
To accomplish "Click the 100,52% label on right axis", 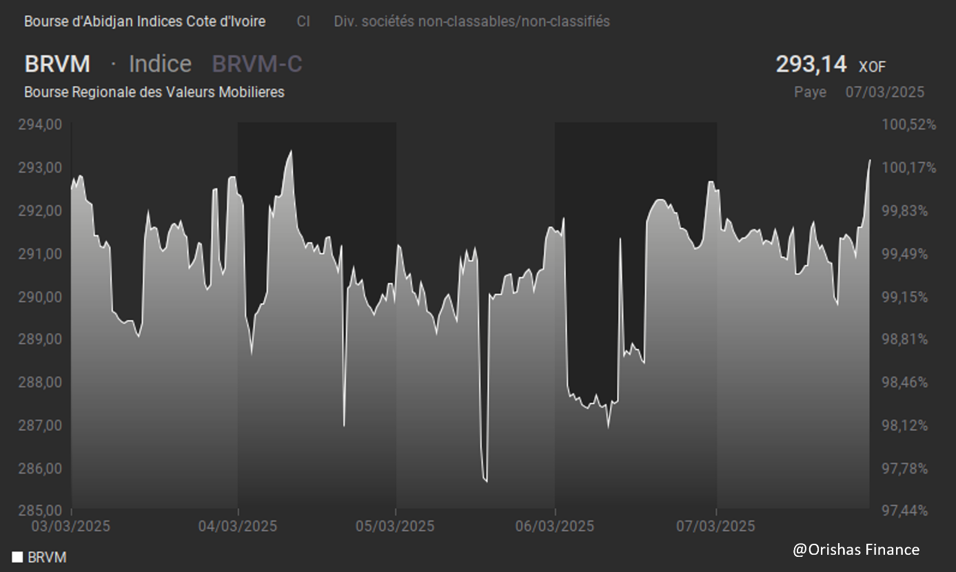I will click(909, 125).
